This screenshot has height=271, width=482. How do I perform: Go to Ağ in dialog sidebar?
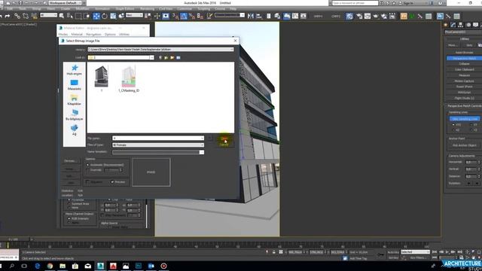pos(75,130)
